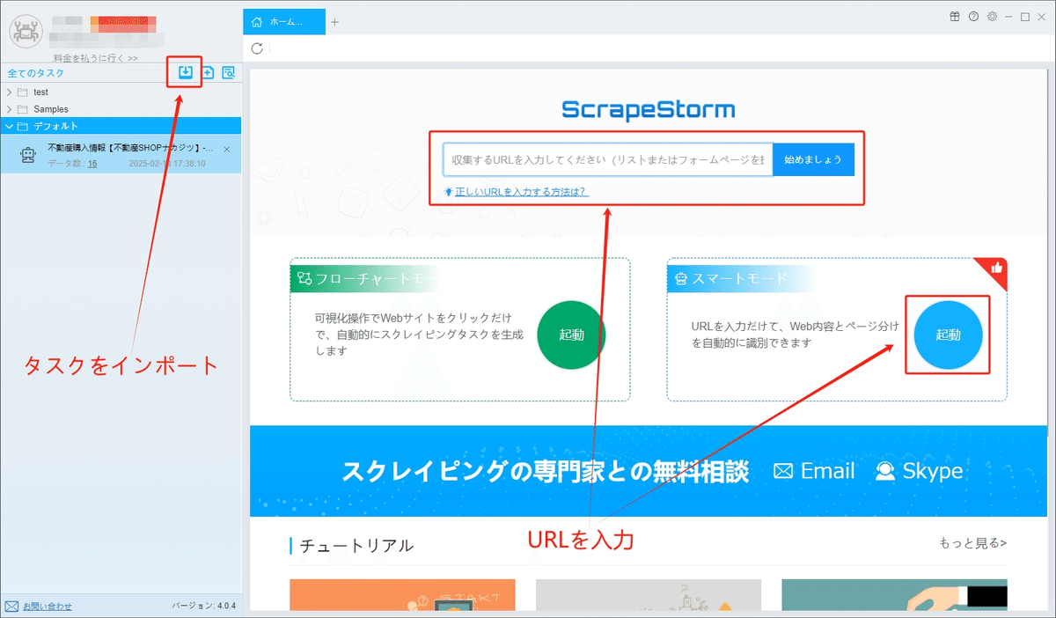Click the お問い合わせ link
This screenshot has height=618, width=1056.
tap(48, 607)
